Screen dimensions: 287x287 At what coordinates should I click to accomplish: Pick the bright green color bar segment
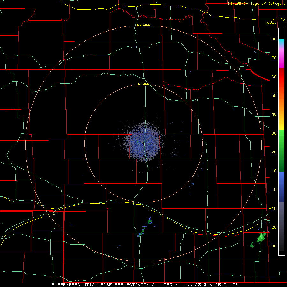[282, 136]
